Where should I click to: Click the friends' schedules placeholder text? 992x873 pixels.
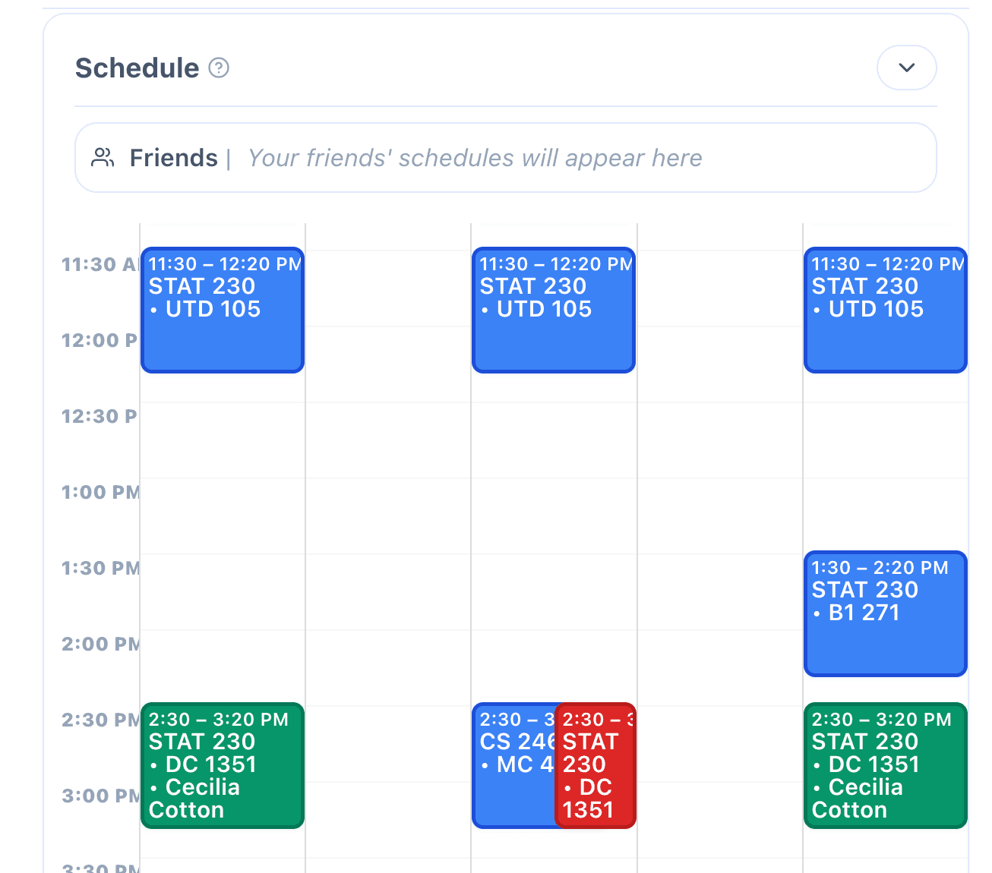click(x=475, y=158)
